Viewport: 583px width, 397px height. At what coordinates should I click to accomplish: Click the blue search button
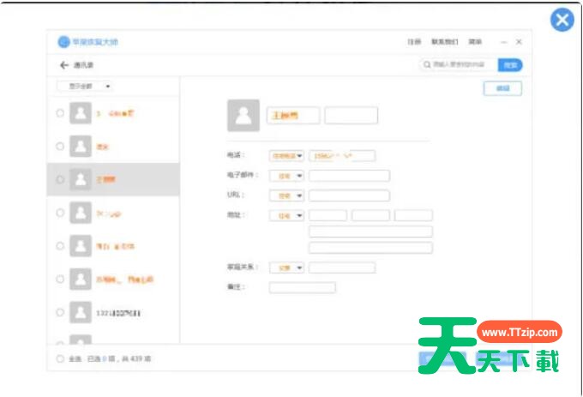click(x=510, y=65)
